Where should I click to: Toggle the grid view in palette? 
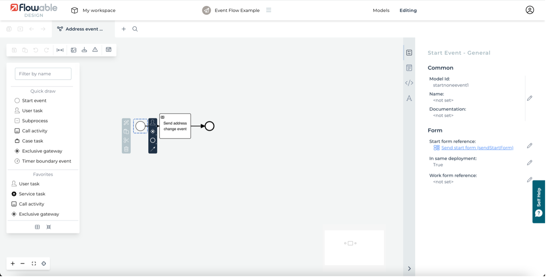pos(37,227)
